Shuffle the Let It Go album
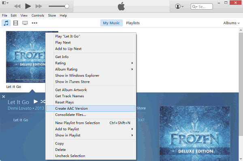 43,101
